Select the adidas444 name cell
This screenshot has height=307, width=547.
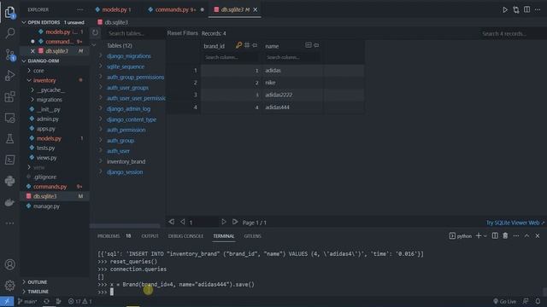coord(292,107)
